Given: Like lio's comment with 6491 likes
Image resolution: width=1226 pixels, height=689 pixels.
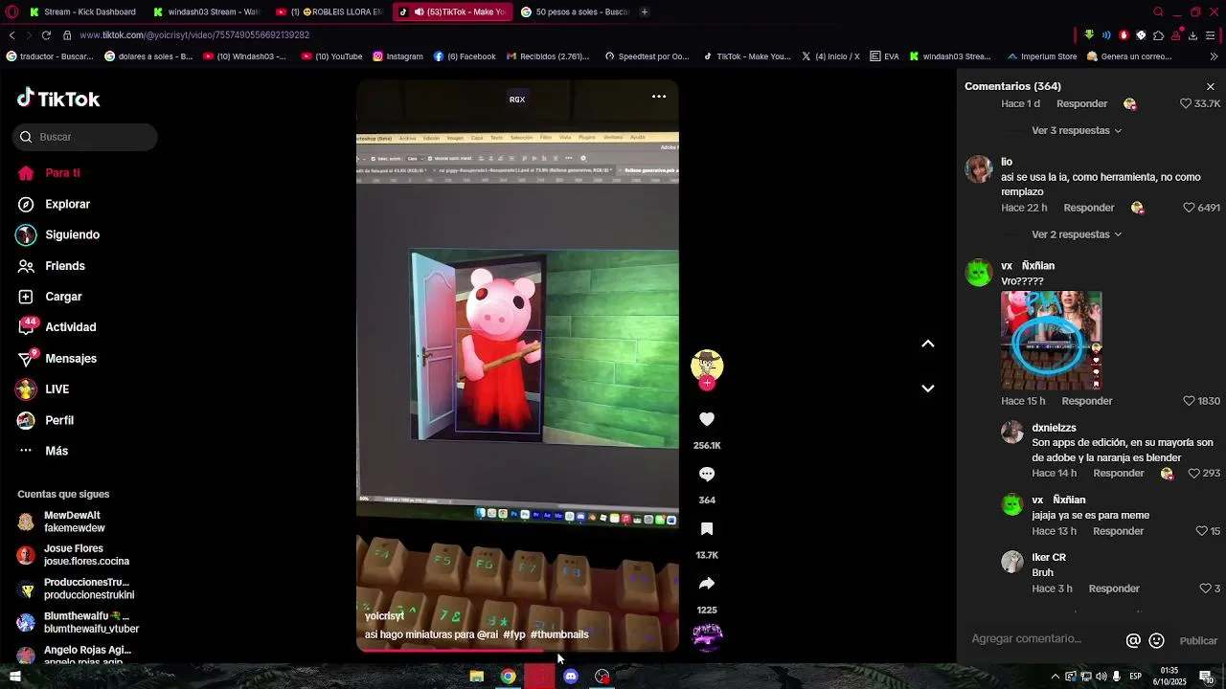Looking at the screenshot, I should [x=1189, y=208].
